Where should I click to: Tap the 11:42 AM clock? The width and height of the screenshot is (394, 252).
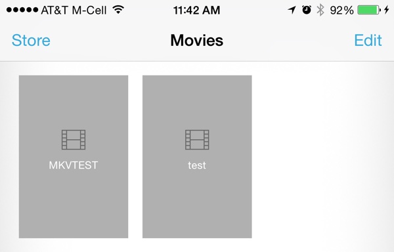coord(197,10)
